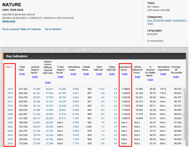Select the 2014 year row link

tap(11, 89)
